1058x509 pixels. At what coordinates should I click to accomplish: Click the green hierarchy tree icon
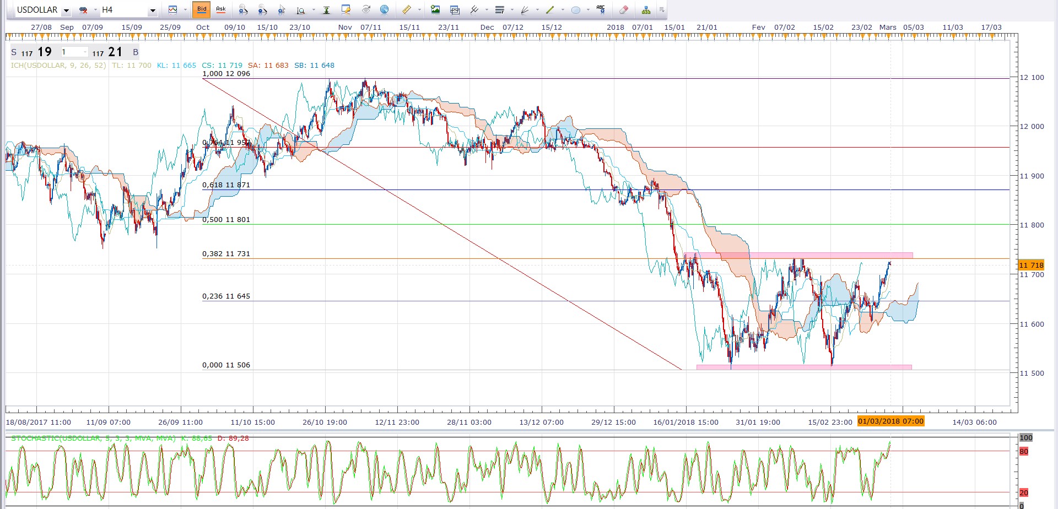pos(646,10)
